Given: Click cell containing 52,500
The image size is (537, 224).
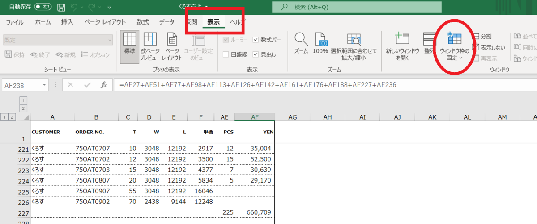Looking at the screenshot, I should coord(255,159).
